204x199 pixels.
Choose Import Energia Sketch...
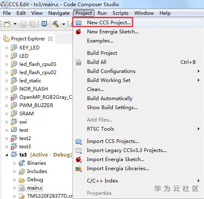[x=138, y=159]
